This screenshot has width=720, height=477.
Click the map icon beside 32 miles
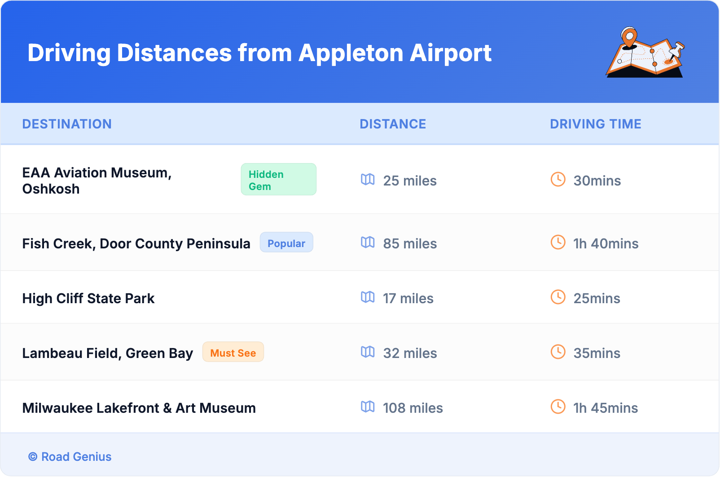(368, 352)
